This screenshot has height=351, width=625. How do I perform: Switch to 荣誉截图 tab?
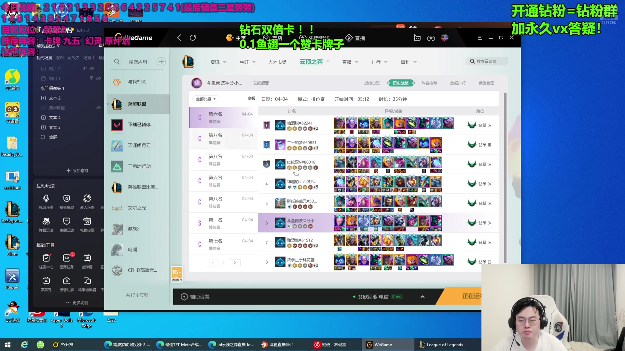(x=487, y=83)
